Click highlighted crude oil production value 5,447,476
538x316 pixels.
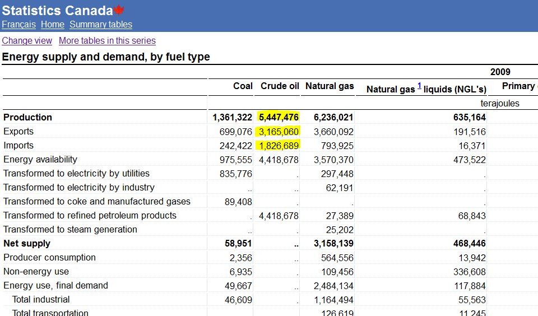click(279, 117)
